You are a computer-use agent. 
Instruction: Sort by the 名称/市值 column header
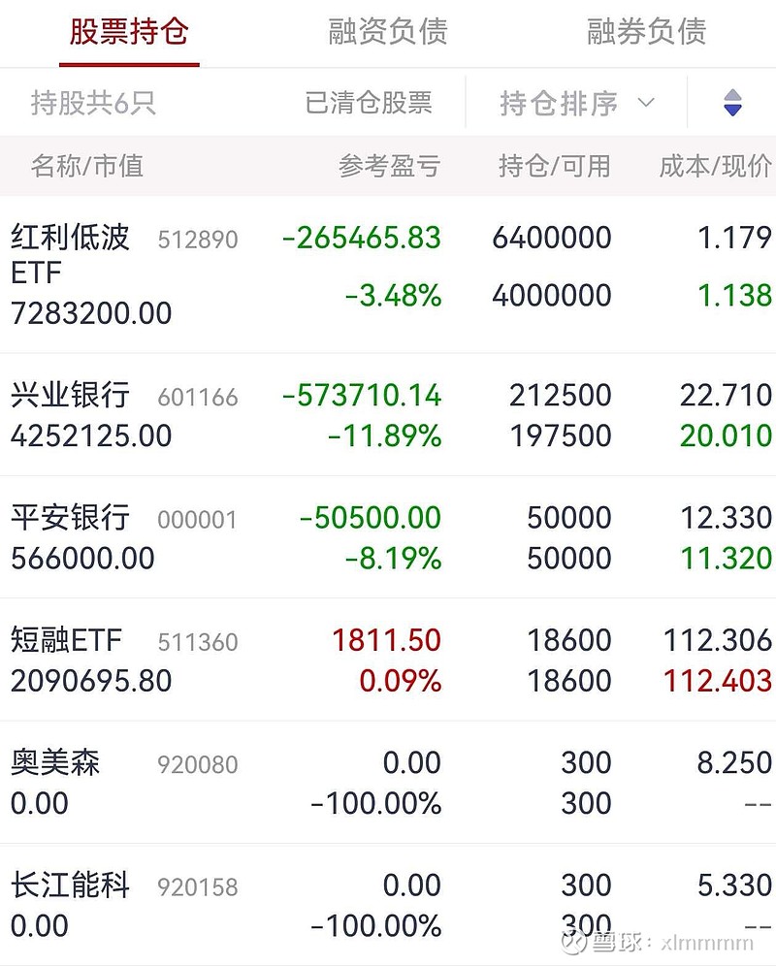click(x=87, y=166)
